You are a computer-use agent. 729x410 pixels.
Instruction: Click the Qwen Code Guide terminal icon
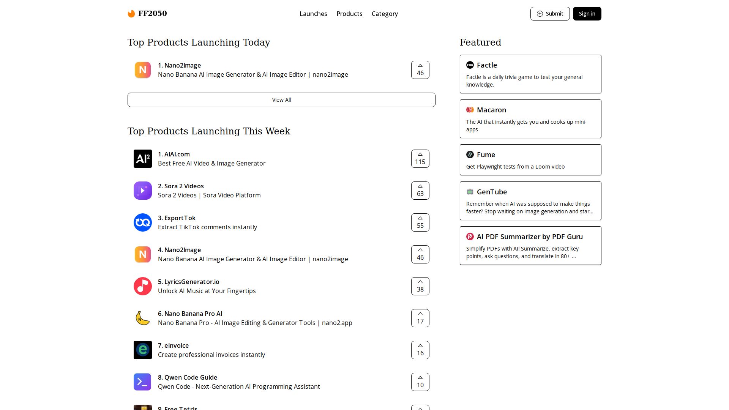point(143,382)
